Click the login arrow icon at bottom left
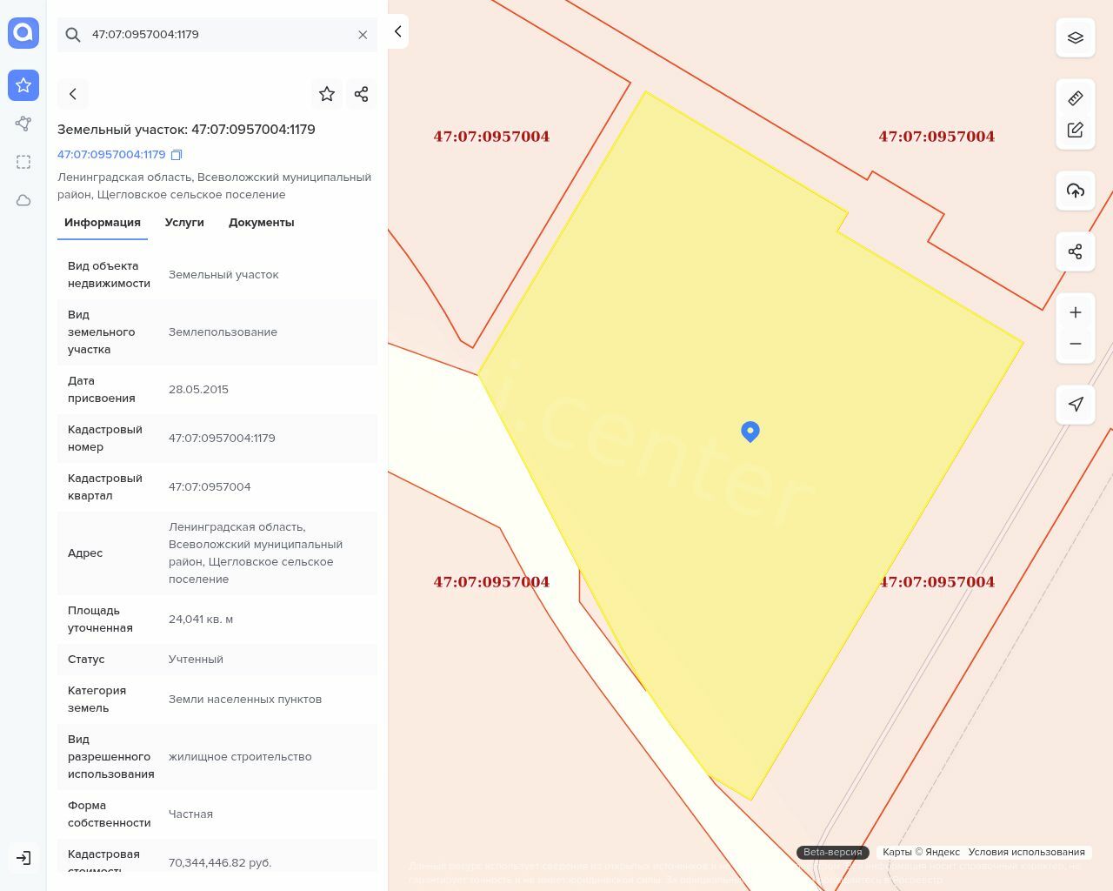 point(23,858)
